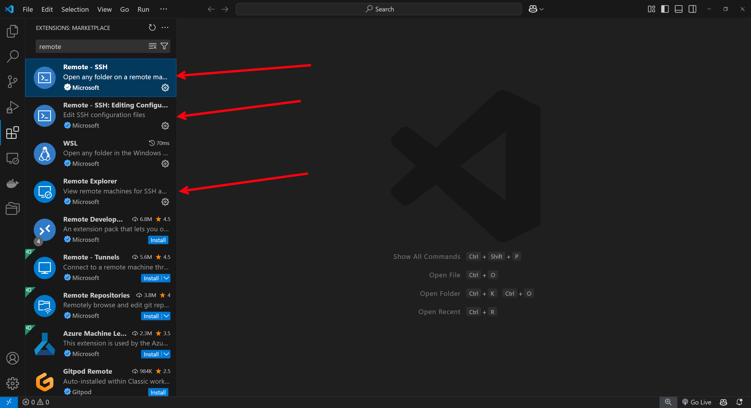
Task: Start Go Live from the status bar
Action: click(x=697, y=402)
